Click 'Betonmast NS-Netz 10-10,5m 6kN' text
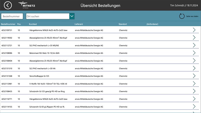This screenshot has height=113, width=201. 44,53
